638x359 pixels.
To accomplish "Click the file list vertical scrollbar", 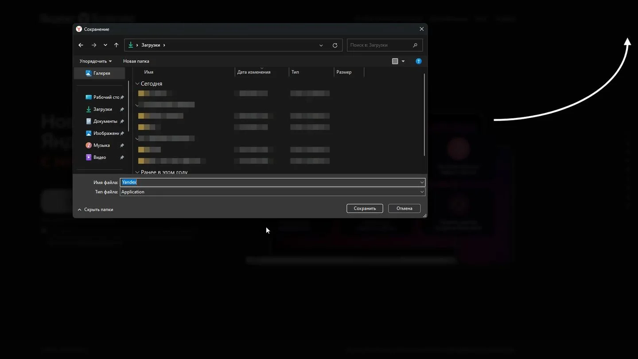I will (424, 114).
